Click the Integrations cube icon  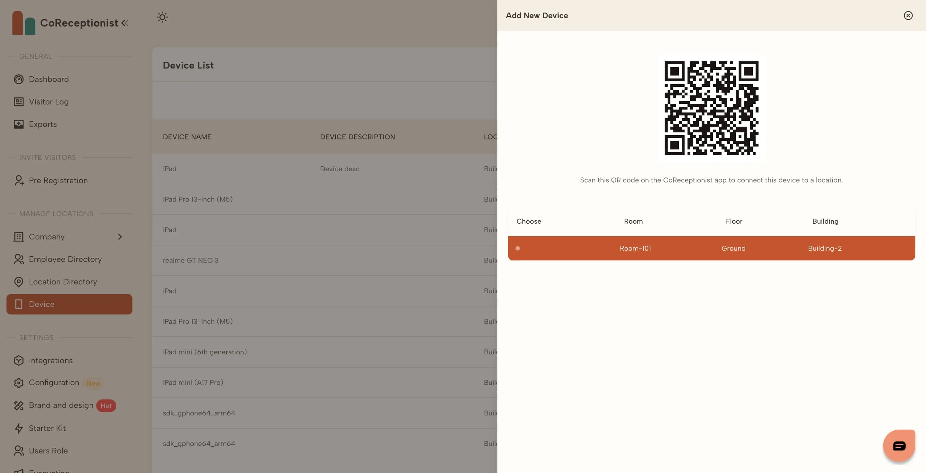(19, 360)
